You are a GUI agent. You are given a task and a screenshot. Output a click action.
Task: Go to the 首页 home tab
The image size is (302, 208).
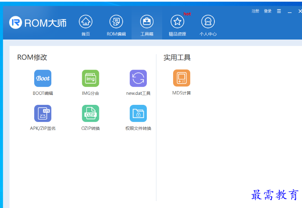86,25
